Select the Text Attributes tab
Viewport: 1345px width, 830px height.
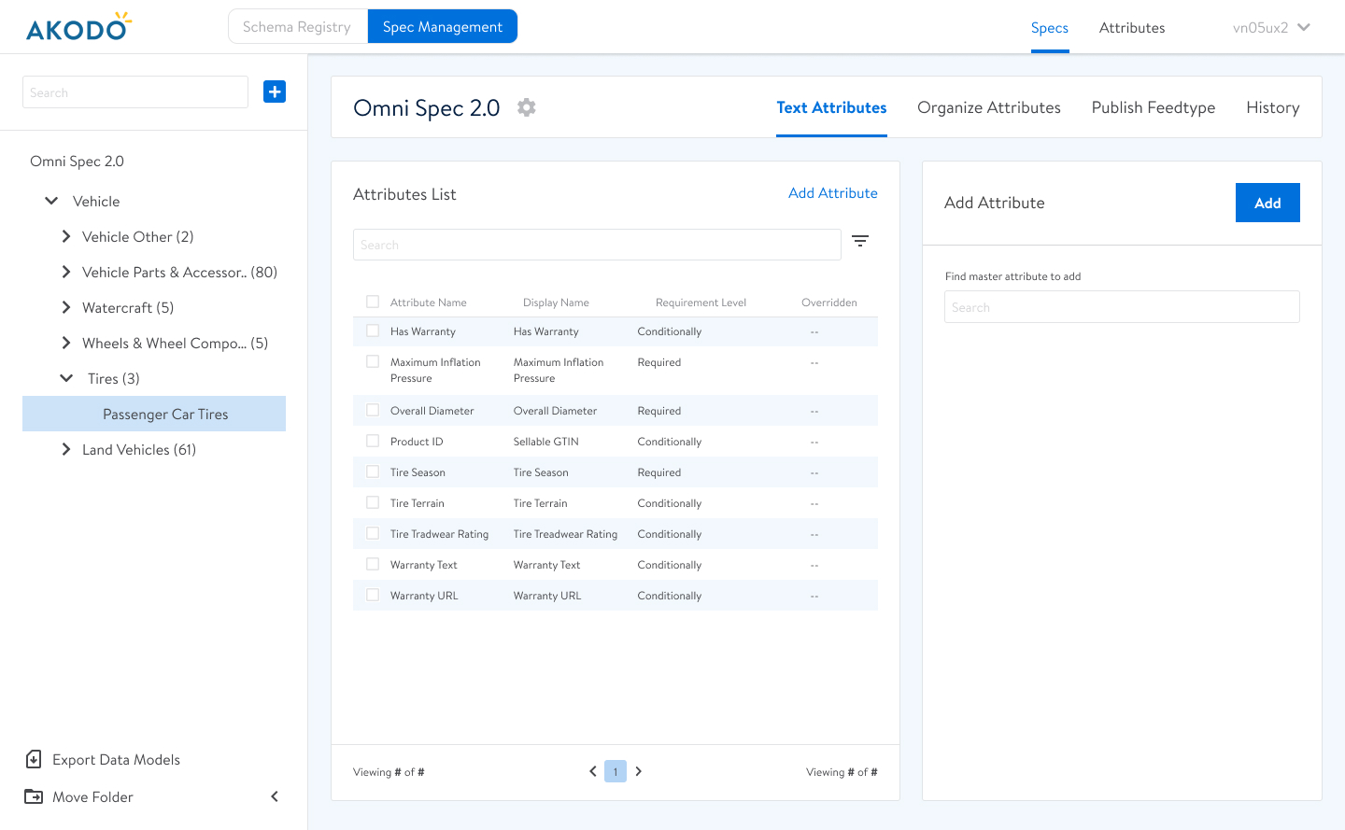click(x=831, y=107)
